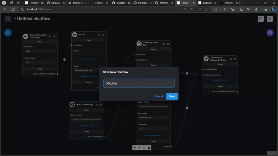Delete the Pdf File node
278x156 pixels.
pos(103,35)
